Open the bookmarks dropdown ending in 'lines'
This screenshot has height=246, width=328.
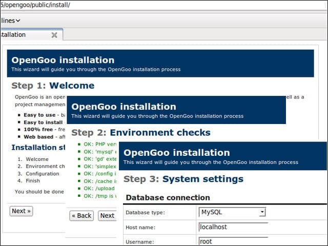point(10,20)
